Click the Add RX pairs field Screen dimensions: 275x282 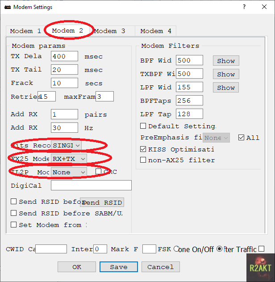(64, 114)
